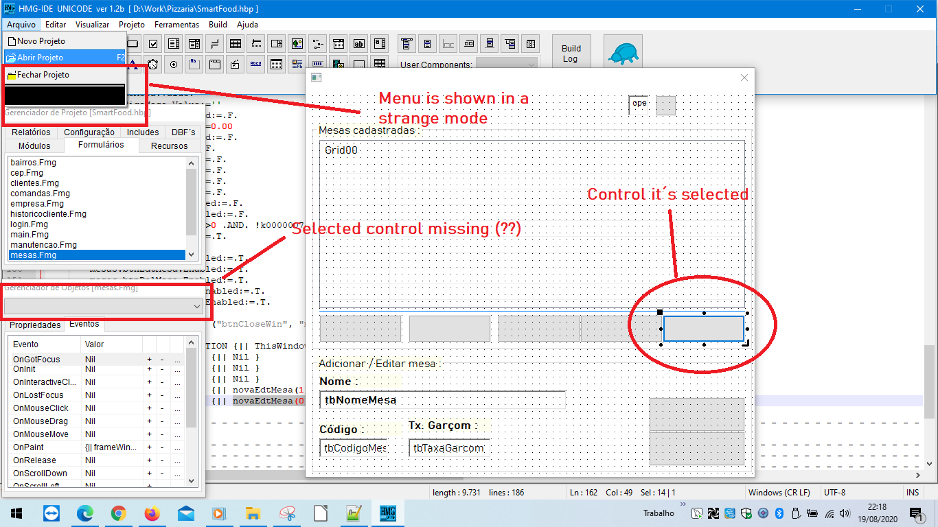Choose the ComboBox control tool icon

click(x=194, y=43)
